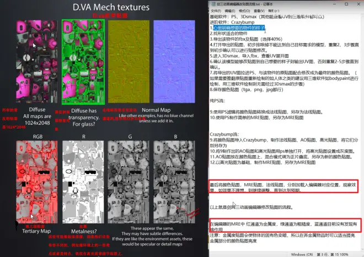364x257 pixels.
Task: Click the '纯PS流:' heading line
Action: click(217, 101)
